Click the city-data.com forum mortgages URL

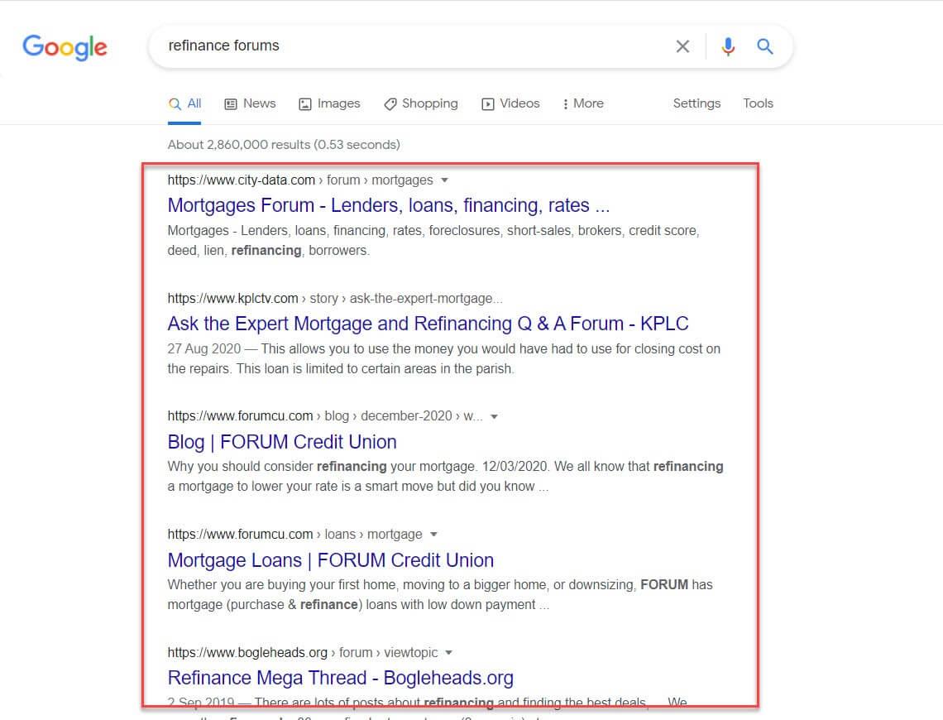coord(300,180)
